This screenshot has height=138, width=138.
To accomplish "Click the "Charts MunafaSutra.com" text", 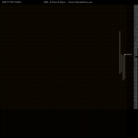I will click(x=80, y=2).
